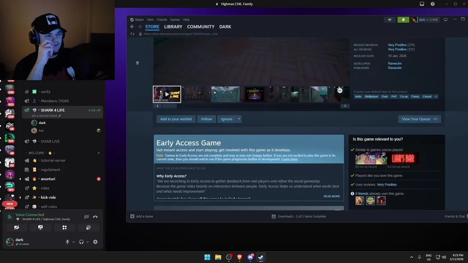The width and height of the screenshot is (468, 263).
Task: Select the Co-op tag
Action: (x=404, y=96)
